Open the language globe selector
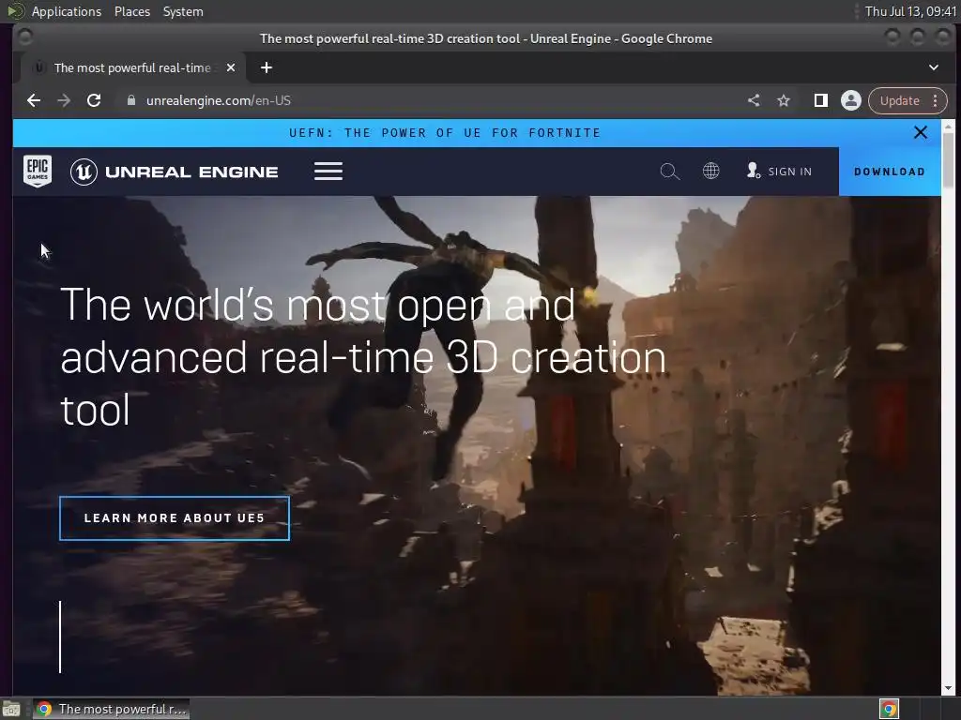 711,171
